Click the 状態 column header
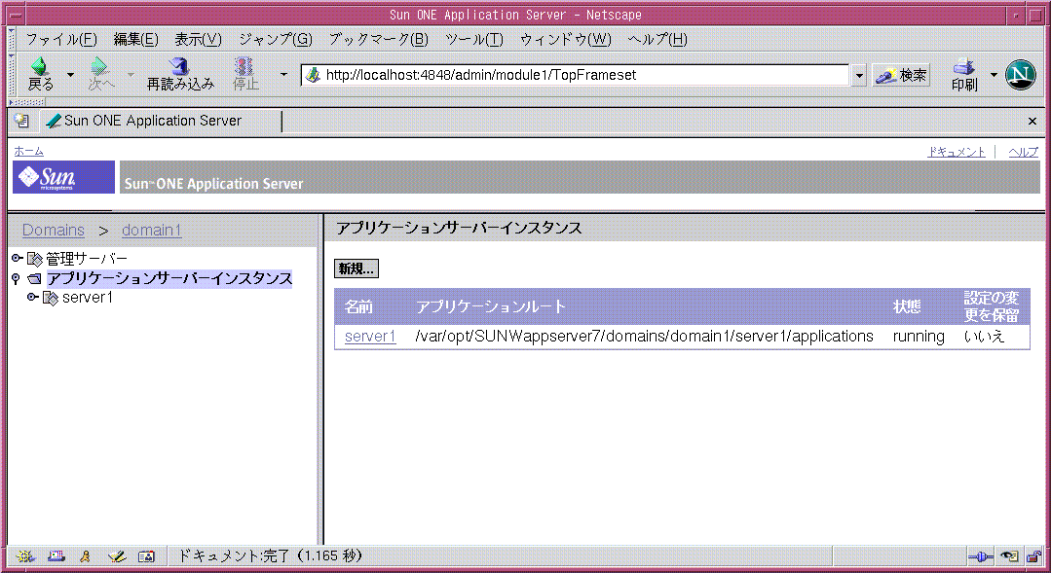The width and height of the screenshot is (1051, 573). point(907,307)
